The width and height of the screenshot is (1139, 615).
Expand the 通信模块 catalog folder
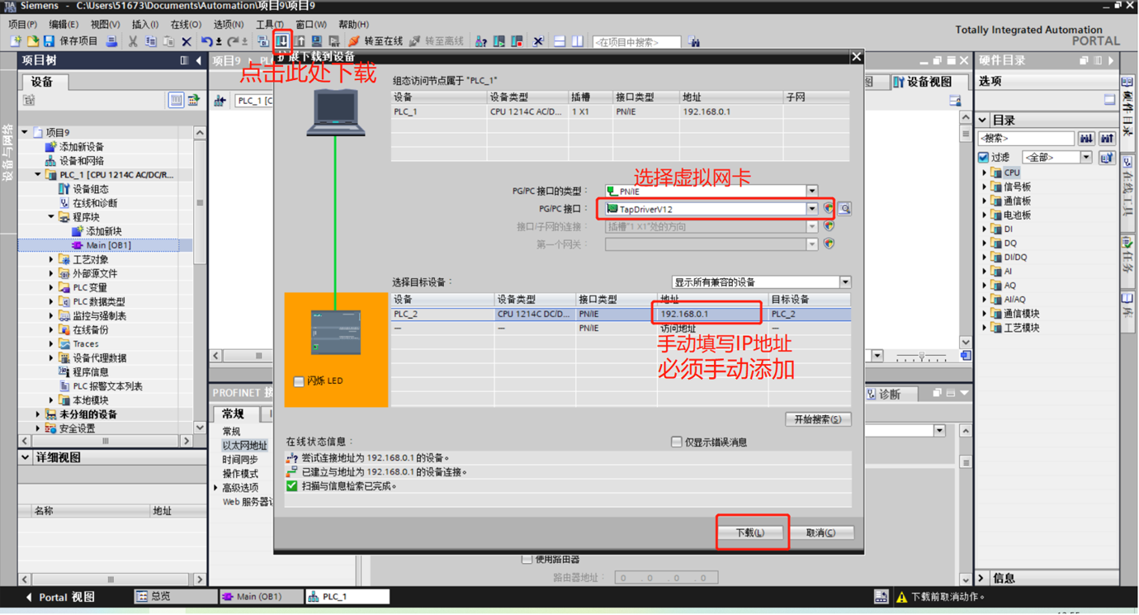click(x=985, y=314)
